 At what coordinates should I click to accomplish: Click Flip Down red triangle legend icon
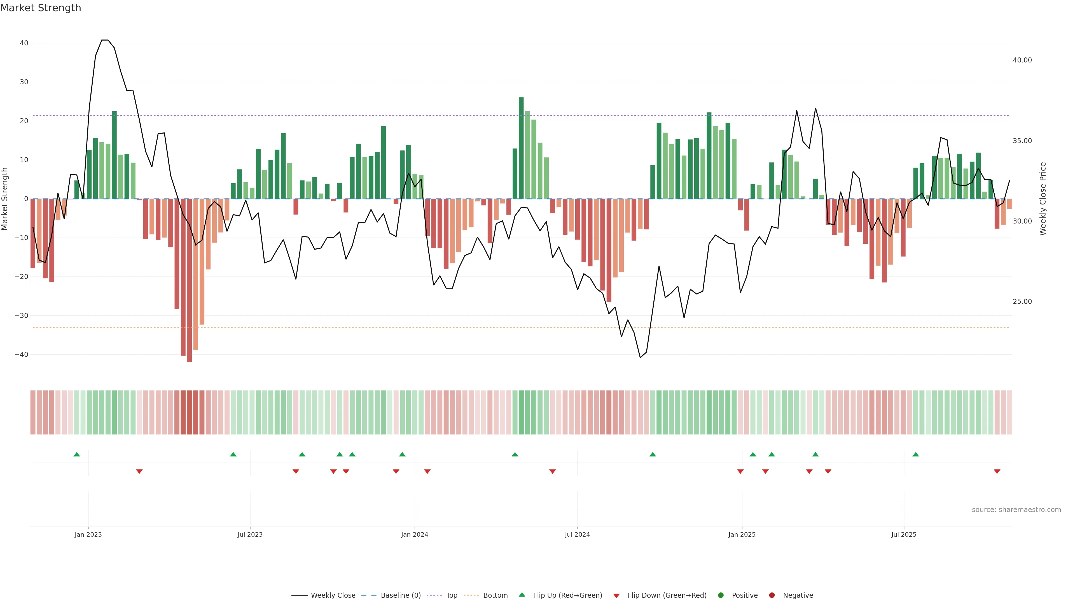click(x=616, y=596)
